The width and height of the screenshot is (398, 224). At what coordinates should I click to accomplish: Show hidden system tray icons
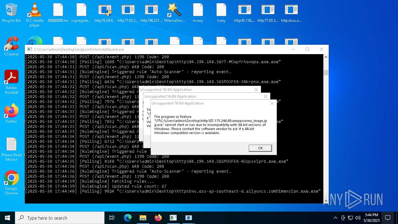[x=335, y=218]
